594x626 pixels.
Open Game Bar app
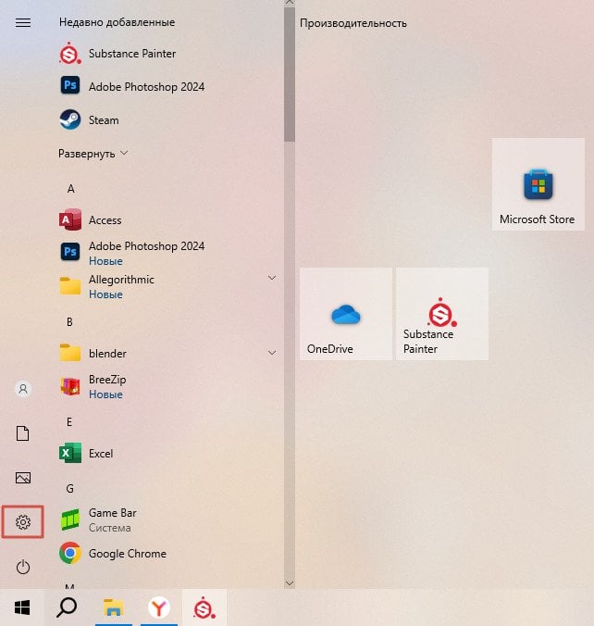(x=98, y=520)
